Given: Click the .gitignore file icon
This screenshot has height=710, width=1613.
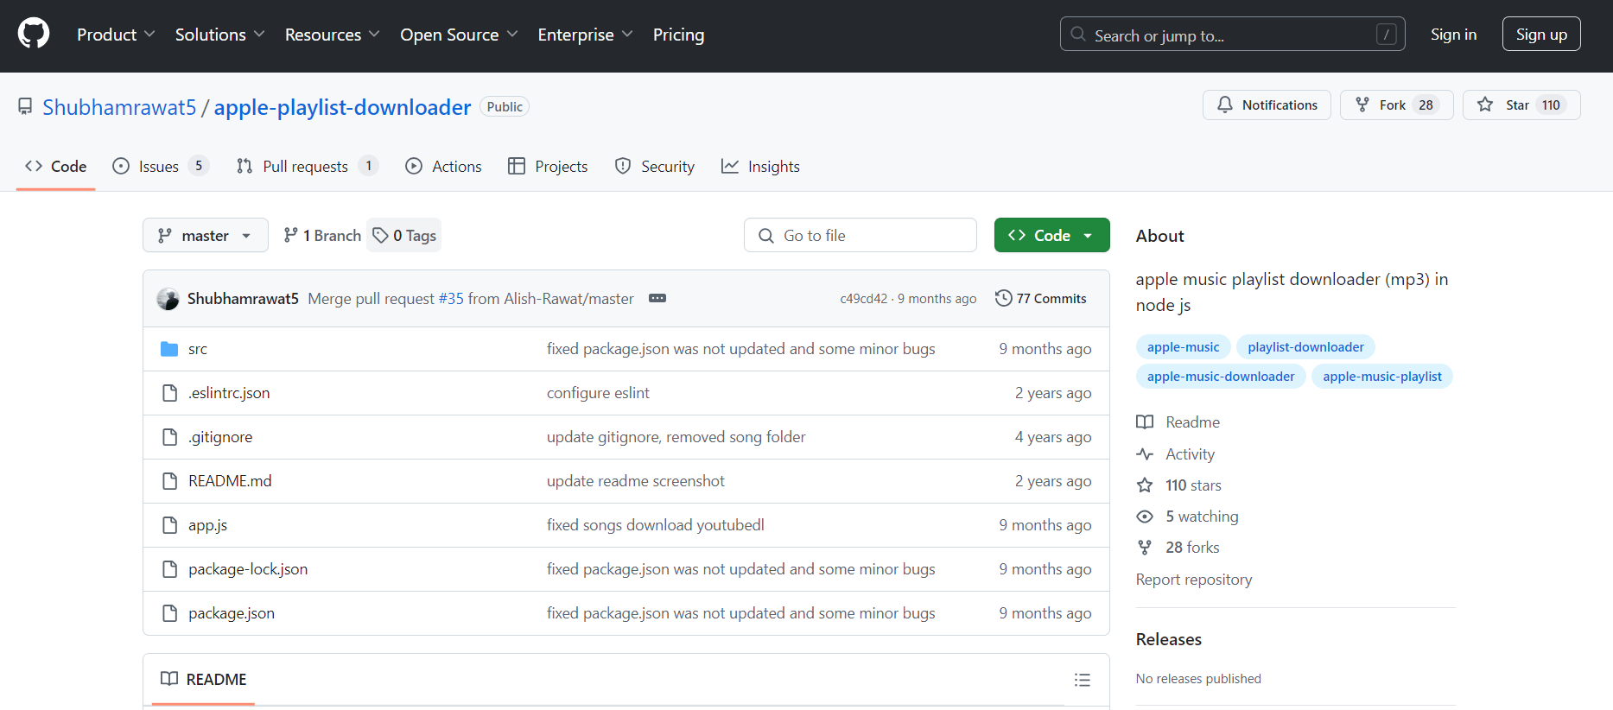Looking at the screenshot, I should pyautogui.click(x=170, y=437).
